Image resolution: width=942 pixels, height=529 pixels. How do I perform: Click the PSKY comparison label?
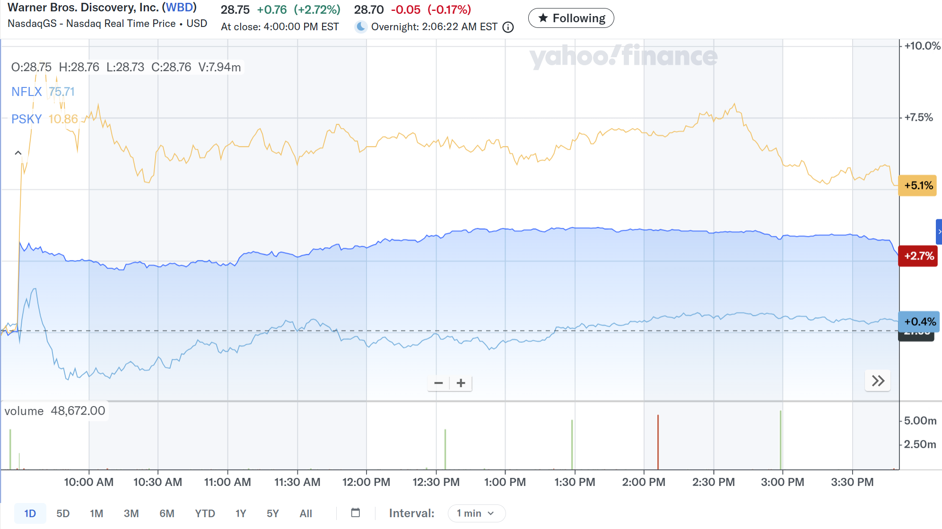click(x=26, y=119)
